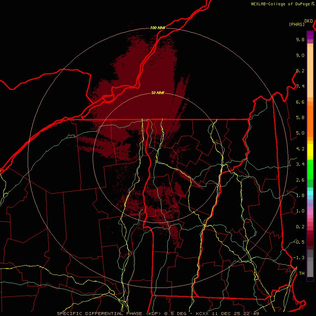This screenshot has width=316, height=316.
Task: Click the 0.2 legend value
Action: [x=300, y=227]
